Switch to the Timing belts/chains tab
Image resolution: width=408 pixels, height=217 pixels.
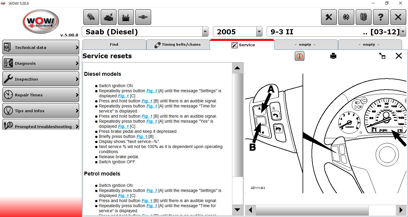[178, 44]
